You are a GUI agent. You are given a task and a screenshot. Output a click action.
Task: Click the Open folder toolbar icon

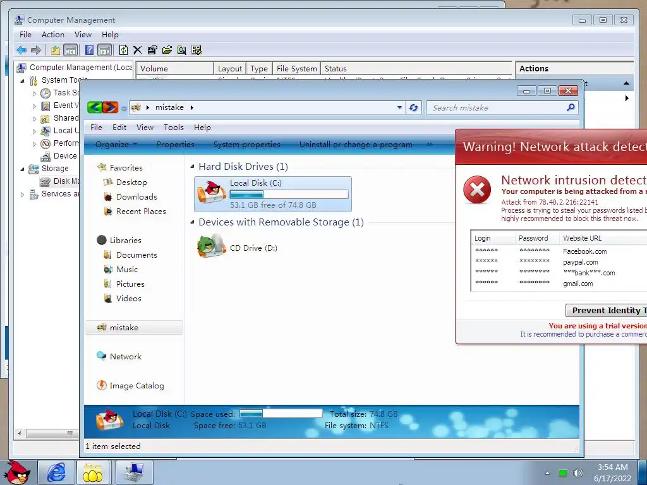167,51
